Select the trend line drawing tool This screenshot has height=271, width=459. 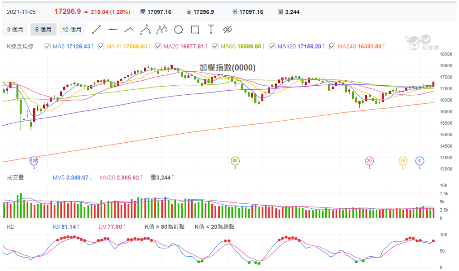[x=96, y=30]
